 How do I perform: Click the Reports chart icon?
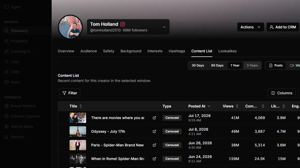pyautogui.click(x=6, y=137)
